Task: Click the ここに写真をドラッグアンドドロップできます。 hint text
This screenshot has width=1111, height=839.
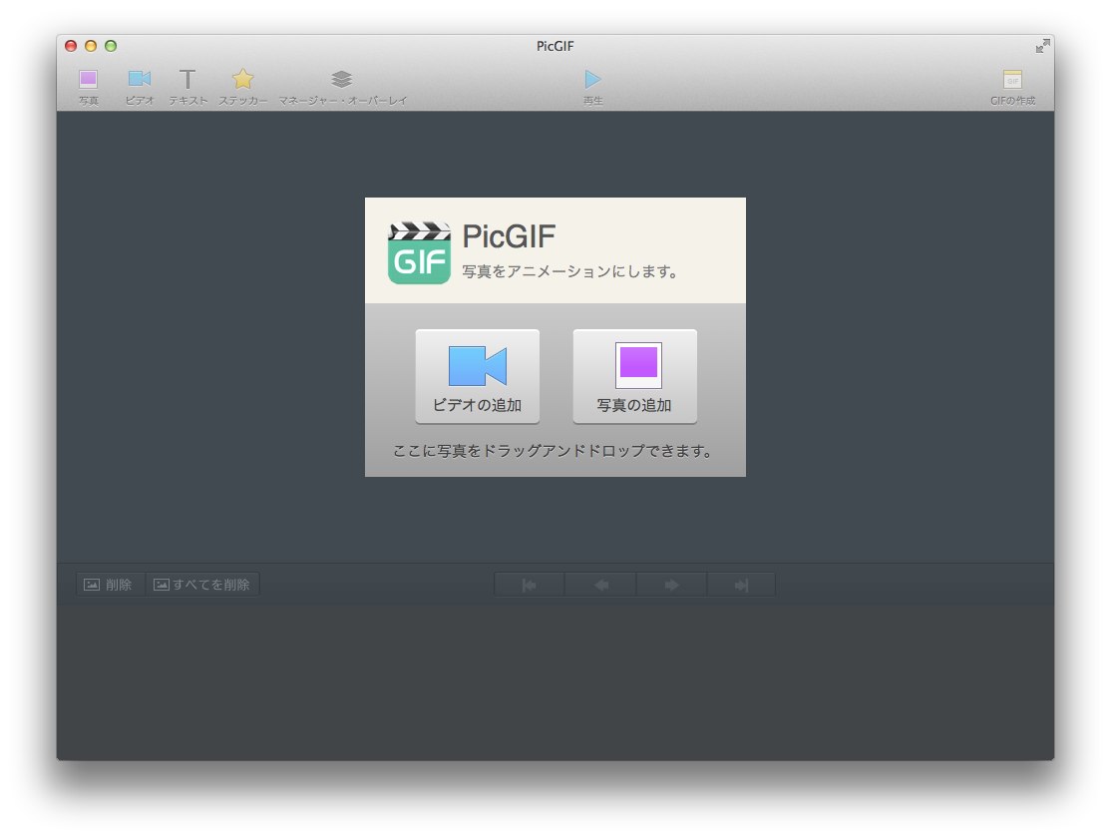Action: point(554,451)
